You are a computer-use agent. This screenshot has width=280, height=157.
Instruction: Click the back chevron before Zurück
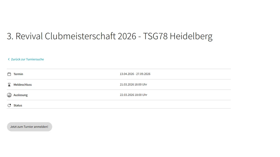9,59
